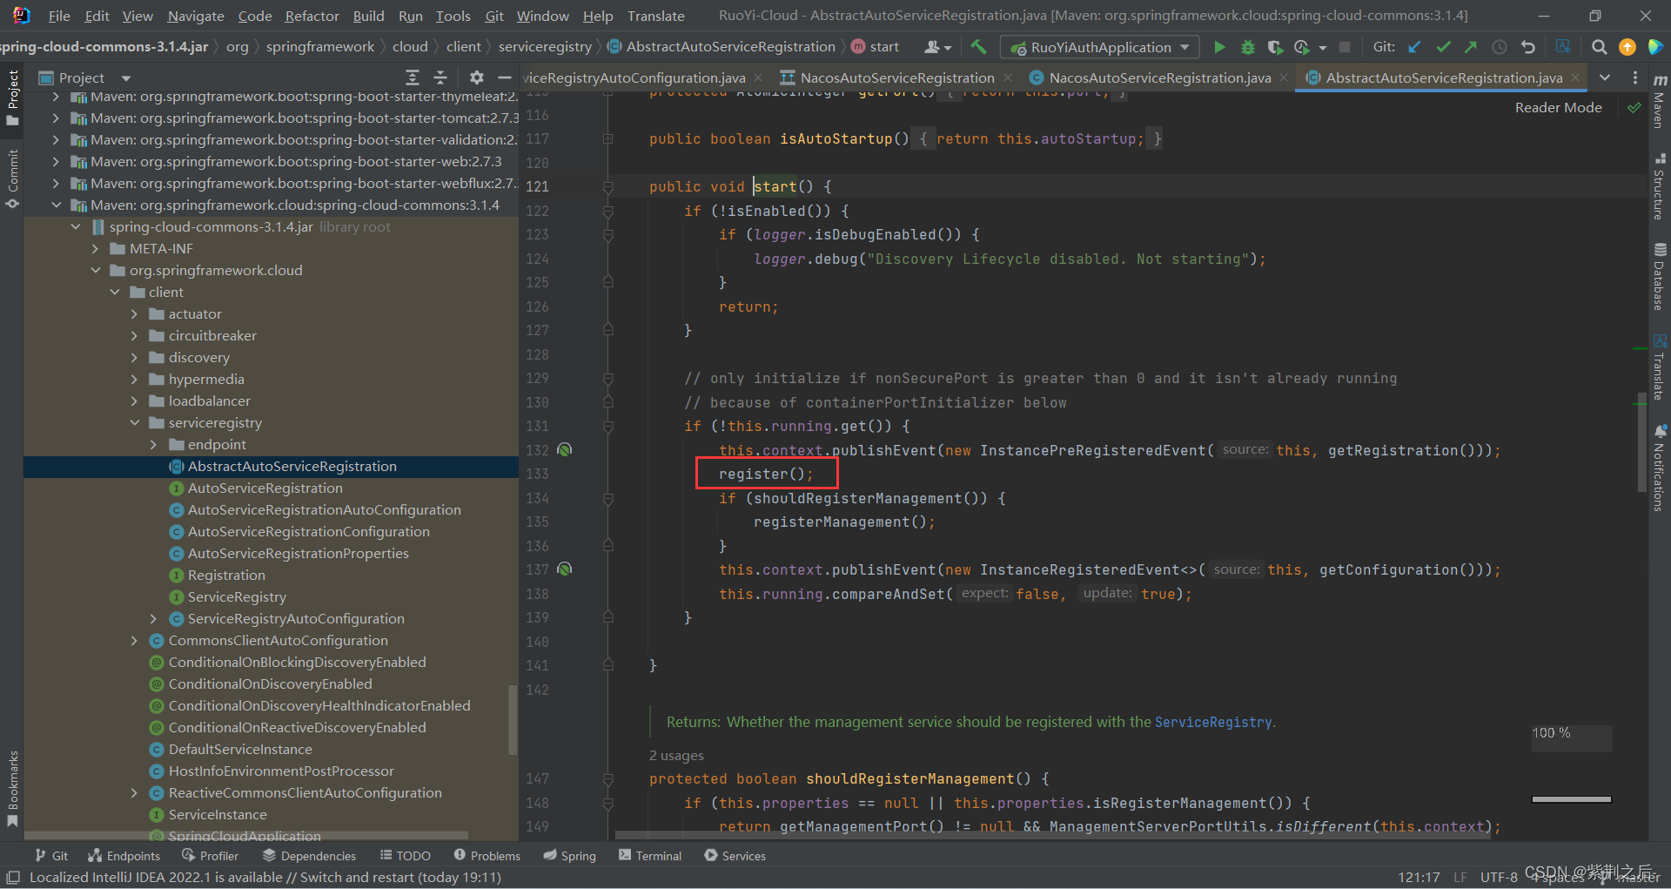
Task: Open the Bookmarks side panel
Action: 12,789
